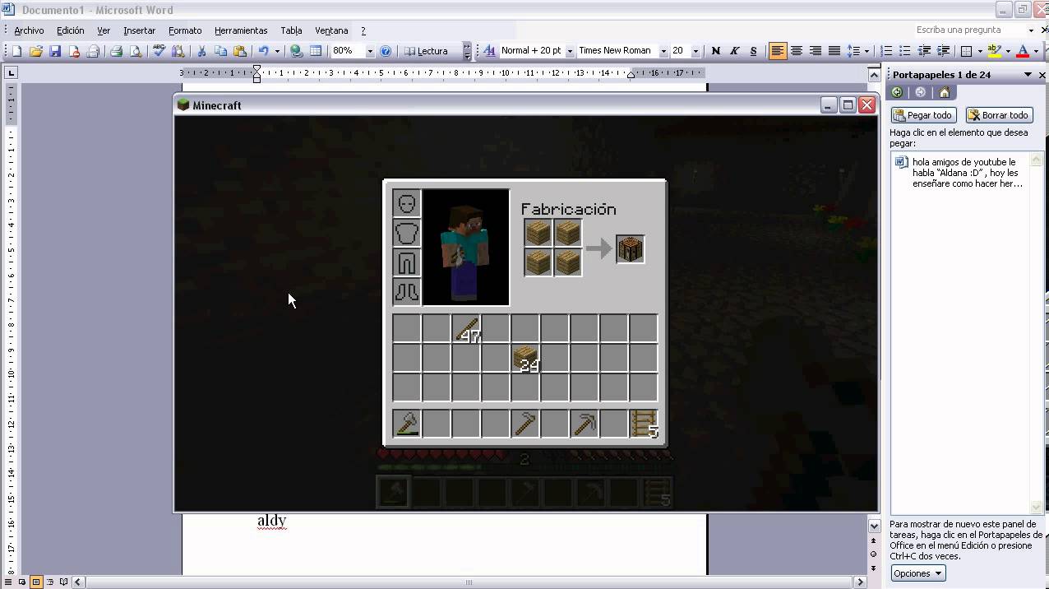Click the Lectura reading view button
The width and height of the screenshot is (1049, 589).
tap(427, 51)
